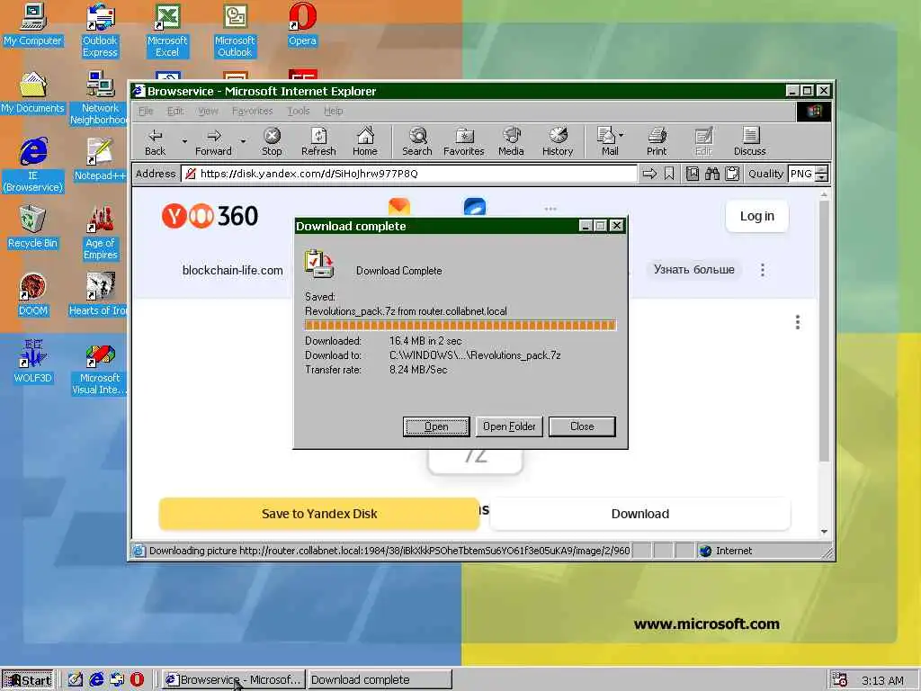
Task: Click the bookmark ribbon icon beside the Go arrow
Action: (669, 174)
